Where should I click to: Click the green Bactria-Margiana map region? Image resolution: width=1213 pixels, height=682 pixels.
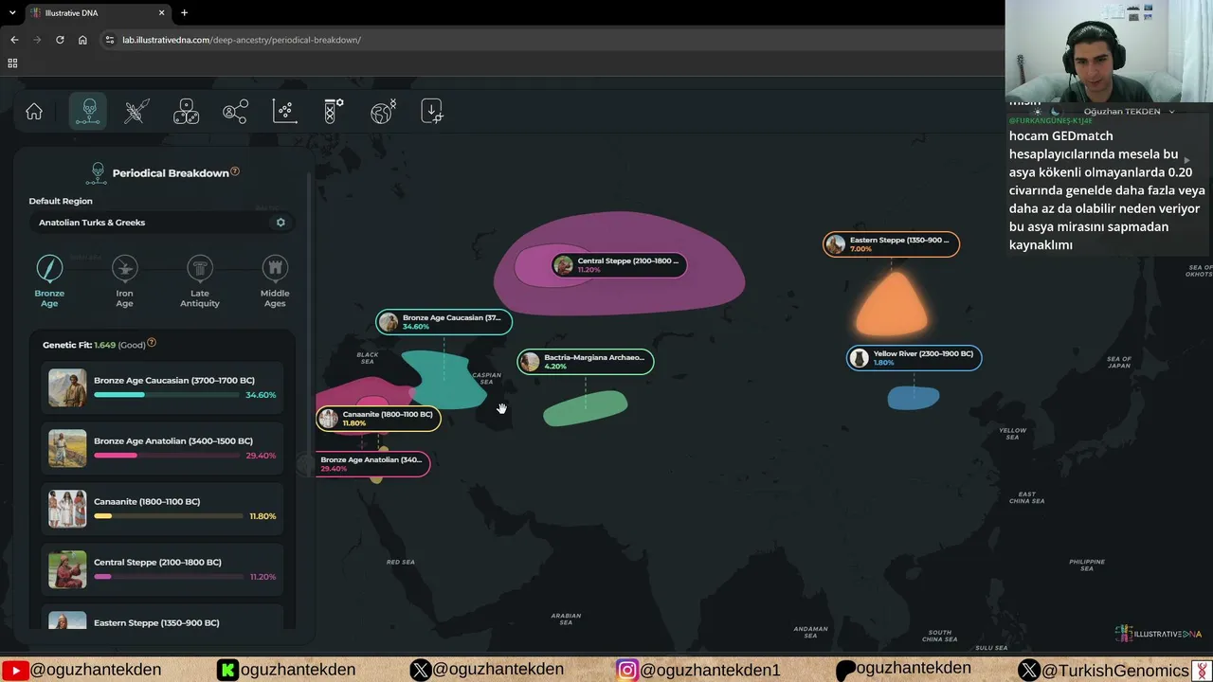click(x=585, y=409)
